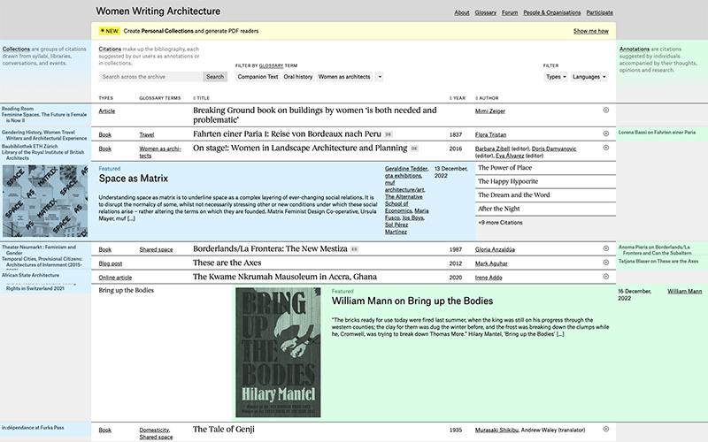708x442 pixels.
Task: Click the 'Search across the archive' input field
Action: click(x=150, y=77)
